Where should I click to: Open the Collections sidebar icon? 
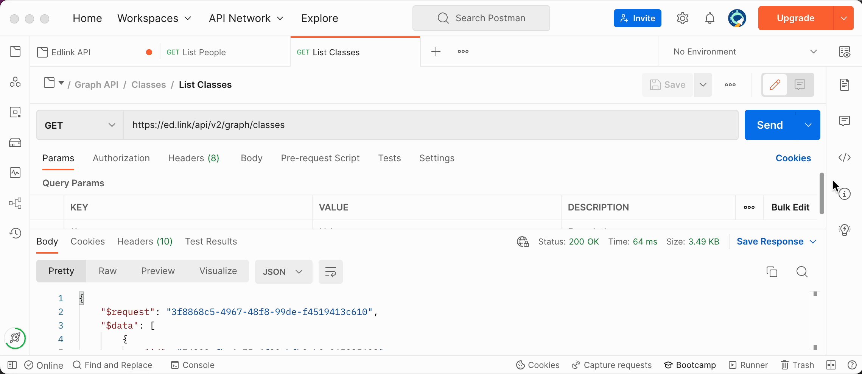coord(15,51)
